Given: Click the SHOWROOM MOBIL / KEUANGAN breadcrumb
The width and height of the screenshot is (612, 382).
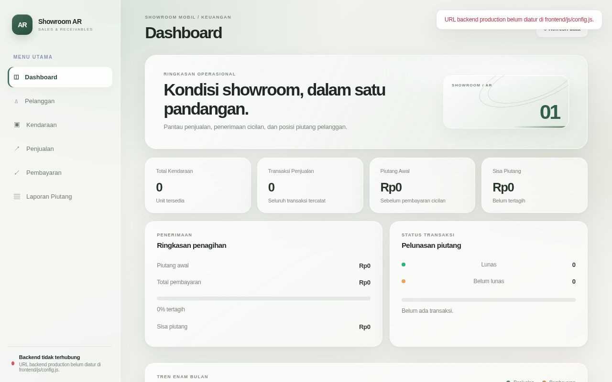Looking at the screenshot, I should click(x=188, y=17).
